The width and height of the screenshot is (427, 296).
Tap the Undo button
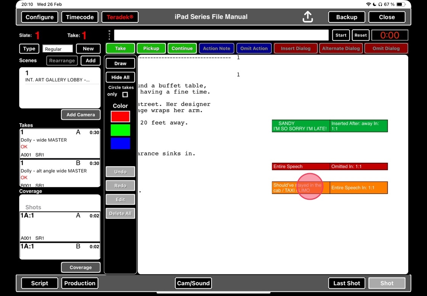120,172
